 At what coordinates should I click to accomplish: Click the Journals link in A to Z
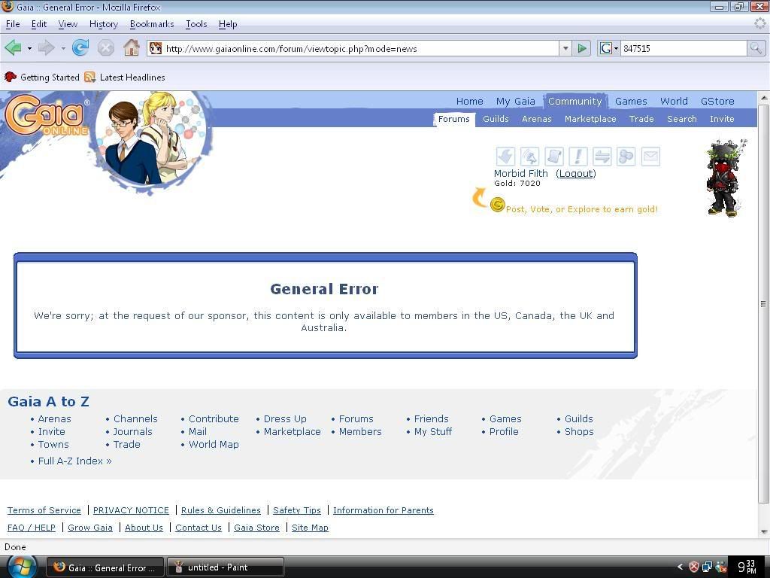click(x=132, y=431)
